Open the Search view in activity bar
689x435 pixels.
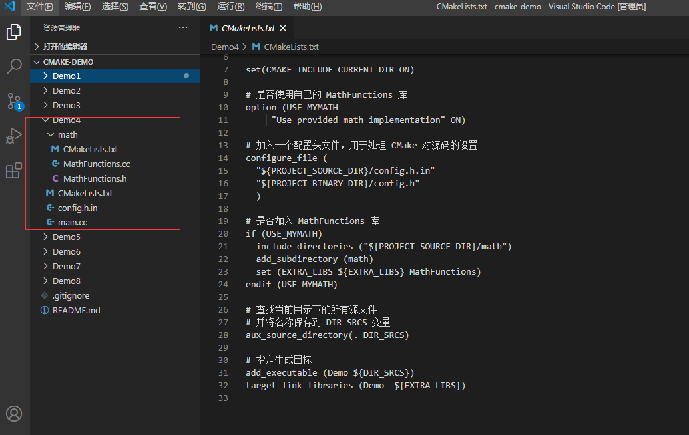coord(14,67)
